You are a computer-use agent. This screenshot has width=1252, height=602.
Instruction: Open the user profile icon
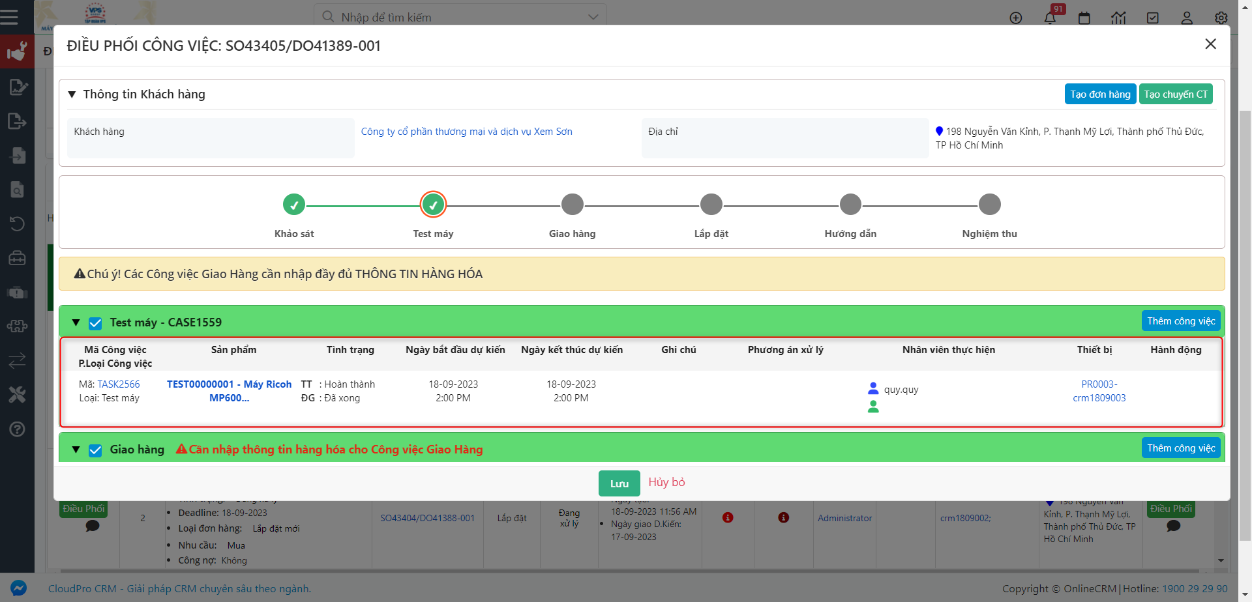tap(1187, 18)
